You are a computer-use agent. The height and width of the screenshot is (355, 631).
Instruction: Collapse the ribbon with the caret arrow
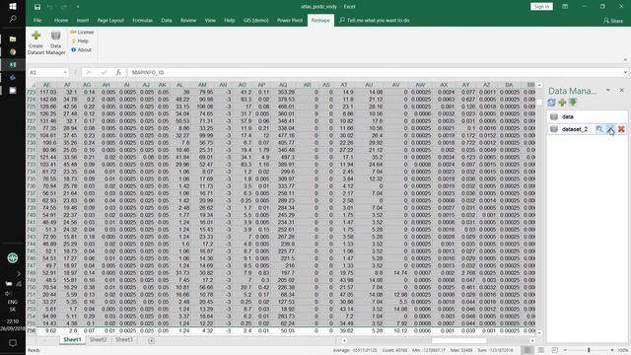(625, 60)
